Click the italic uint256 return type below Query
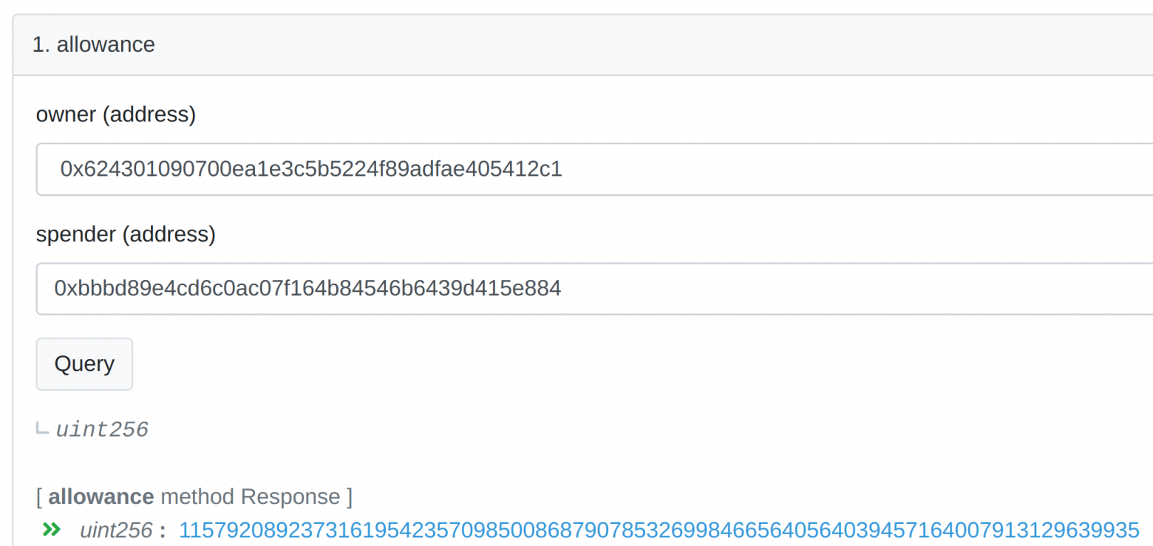The width and height of the screenshot is (1153, 546). [102, 429]
